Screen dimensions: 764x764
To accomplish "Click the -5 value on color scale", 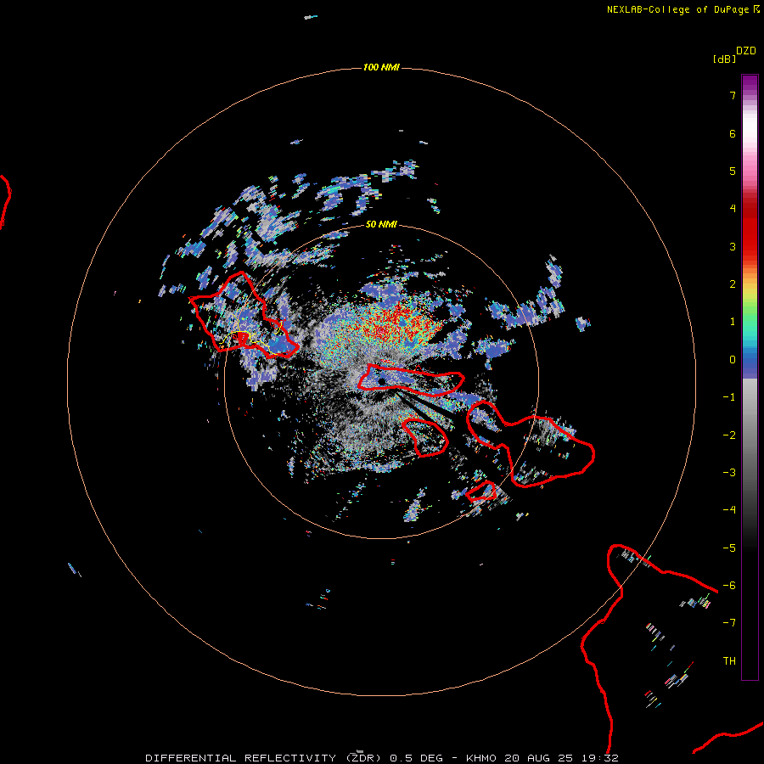I will (x=729, y=548).
